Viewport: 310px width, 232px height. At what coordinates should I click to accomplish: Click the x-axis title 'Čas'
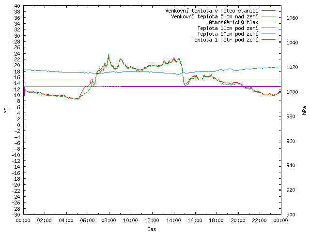click(152, 229)
